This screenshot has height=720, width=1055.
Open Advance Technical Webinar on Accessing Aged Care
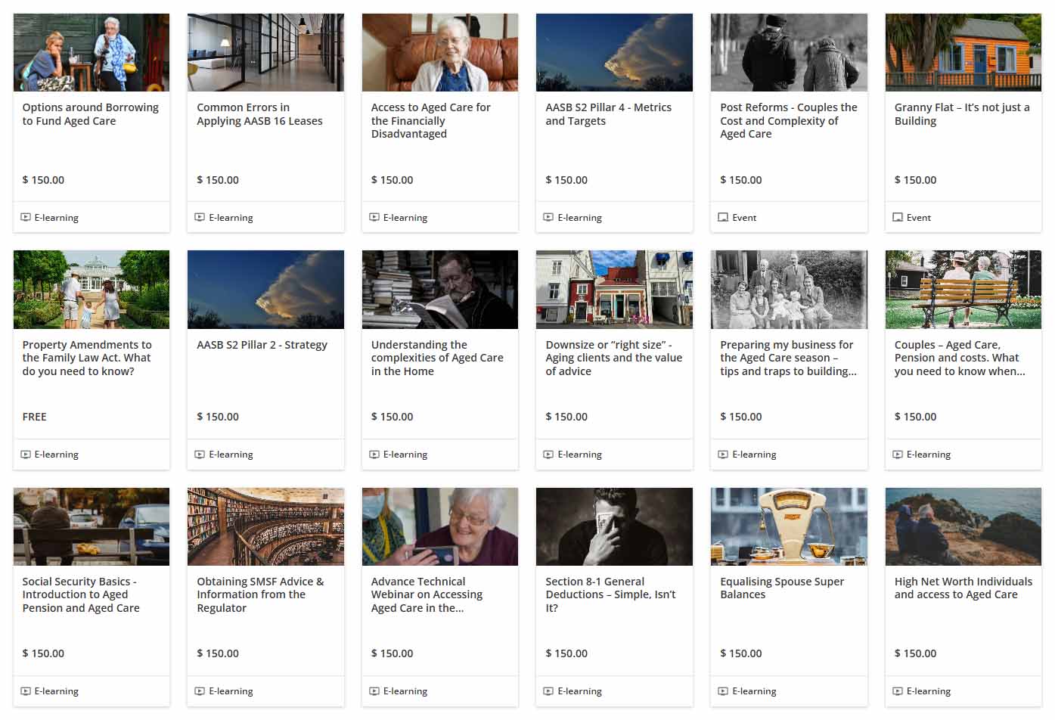(427, 594)
